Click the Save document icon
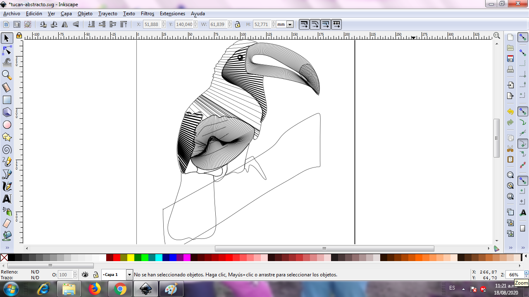Viewport: 529px width, 297px height. coord(510,59)
